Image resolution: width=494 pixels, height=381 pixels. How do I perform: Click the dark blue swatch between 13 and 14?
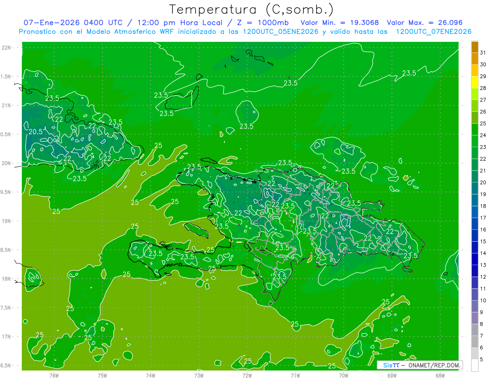click(x=475, y=259)
